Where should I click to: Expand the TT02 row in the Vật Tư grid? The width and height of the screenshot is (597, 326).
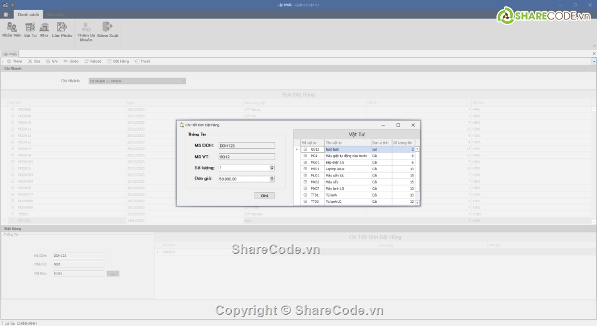tap(305, 202)
